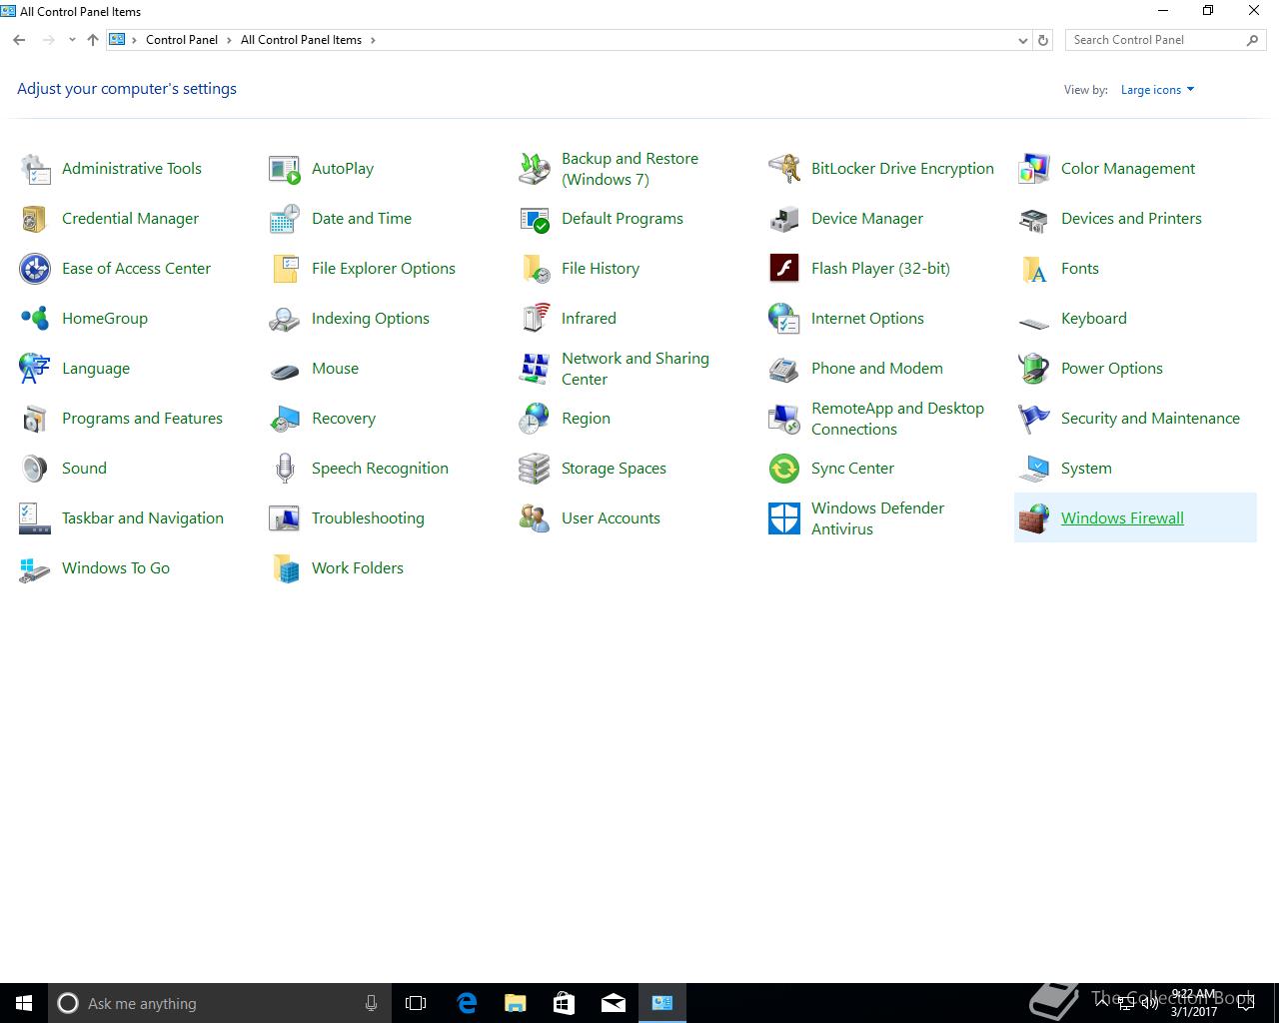Screen dimensions: 1279x1023
Task: Click the Windows Firewall link
Action: point(1122,518)
